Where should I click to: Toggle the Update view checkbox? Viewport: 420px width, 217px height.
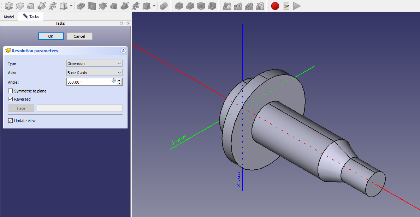click(11, 121)
